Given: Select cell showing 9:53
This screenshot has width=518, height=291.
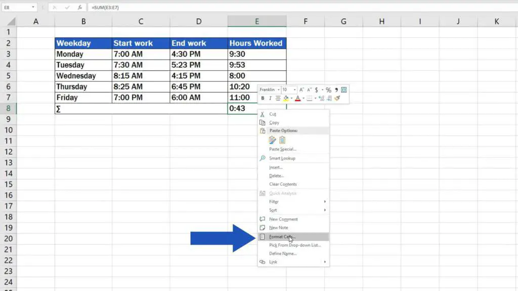Looking at the screenshot, I should [256, 65].
